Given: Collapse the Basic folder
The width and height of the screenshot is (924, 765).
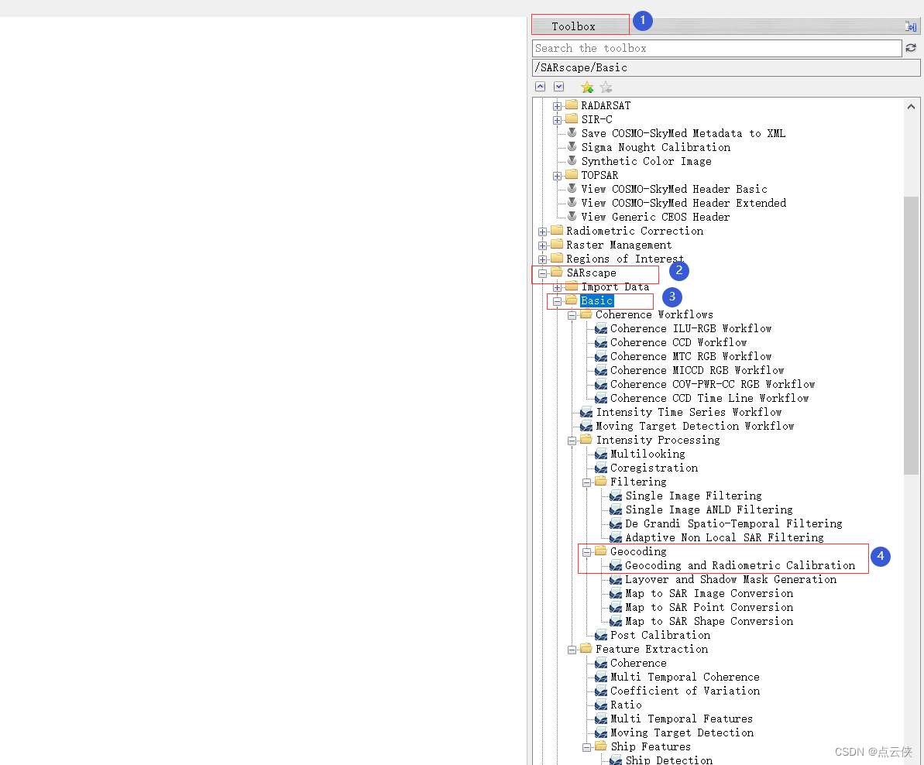Looking at the screenshot, I should [557, 301].
